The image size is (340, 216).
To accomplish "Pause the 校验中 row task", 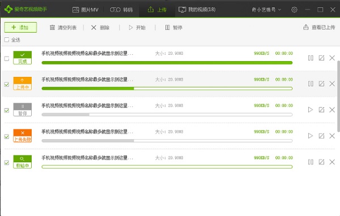I will click(x=311, y=162).
